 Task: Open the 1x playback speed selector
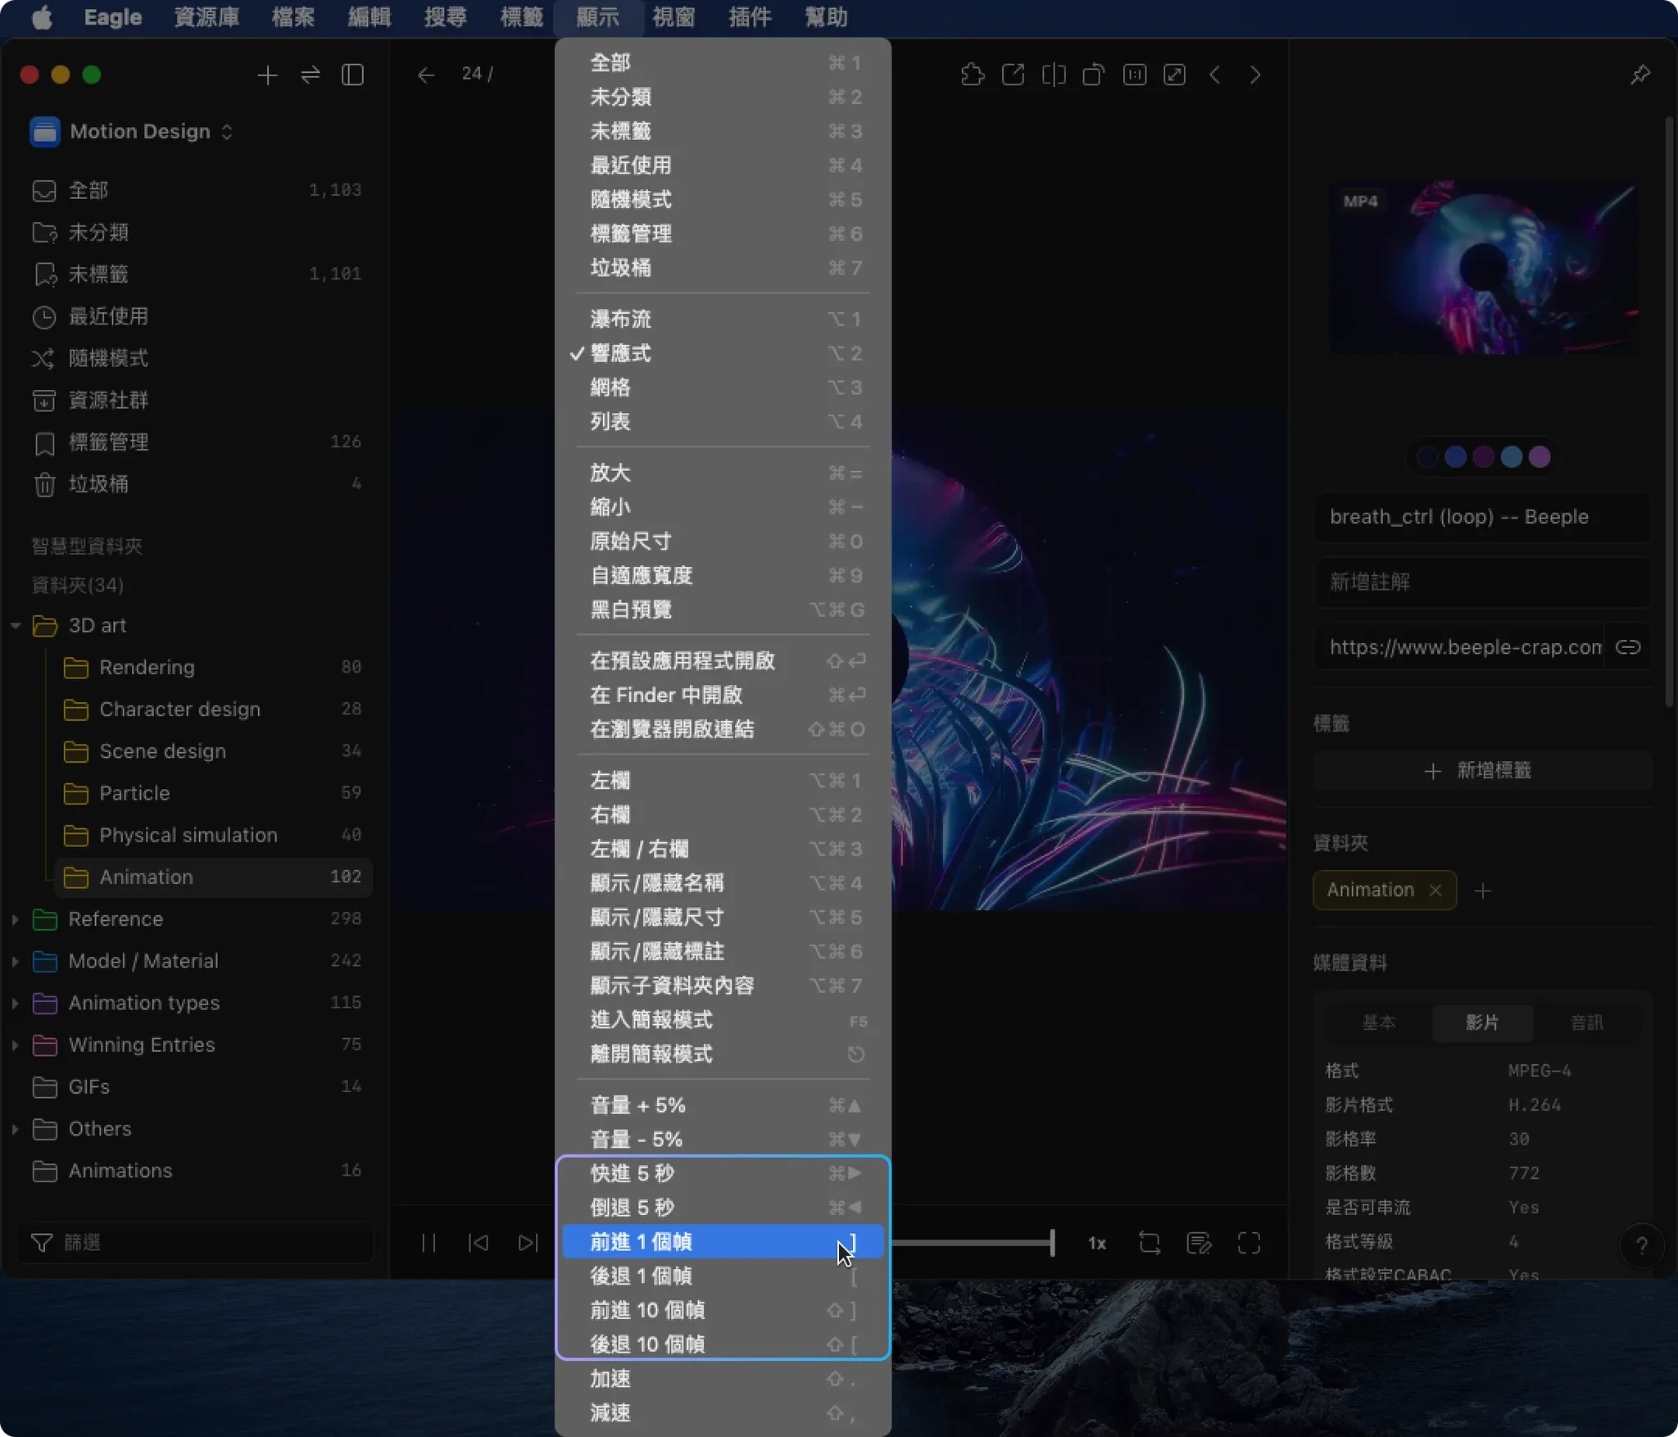pos(1096,1244)
